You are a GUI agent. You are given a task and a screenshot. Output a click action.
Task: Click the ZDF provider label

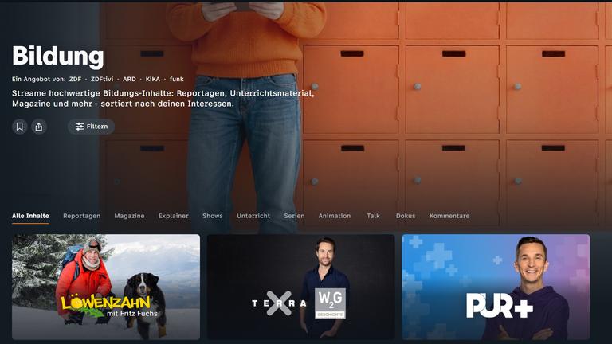(76, 79)
